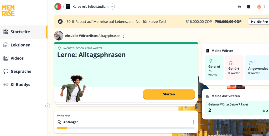The width and height of the screenshot is (269, 136).
Task: Click the Gespräche chat bubble icon
Action: (x=6, y=71)
